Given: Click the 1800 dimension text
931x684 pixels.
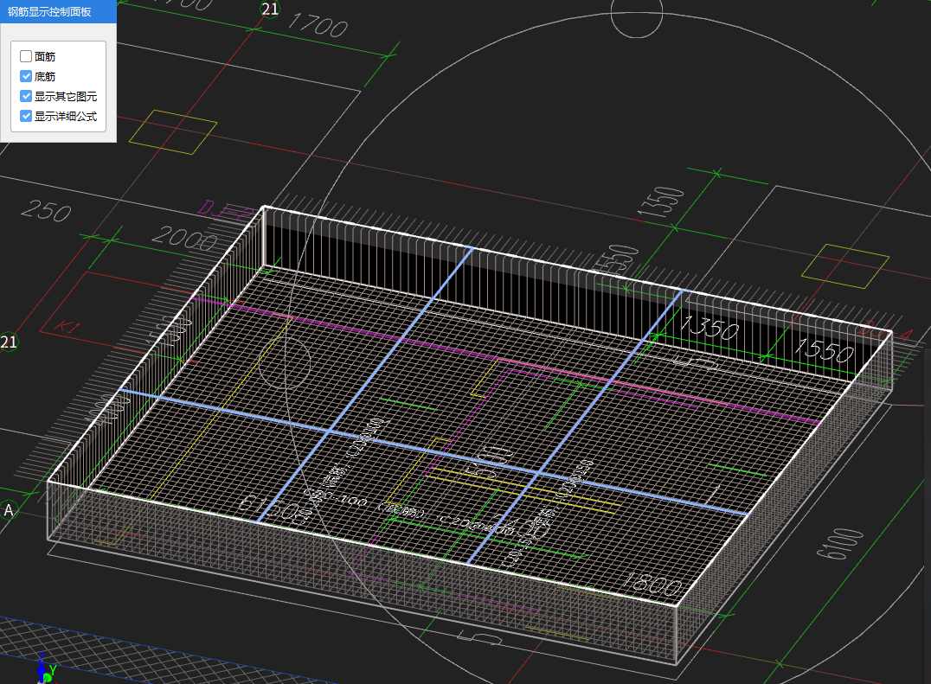Looking at the screenshot, I should tap(652, 585).
